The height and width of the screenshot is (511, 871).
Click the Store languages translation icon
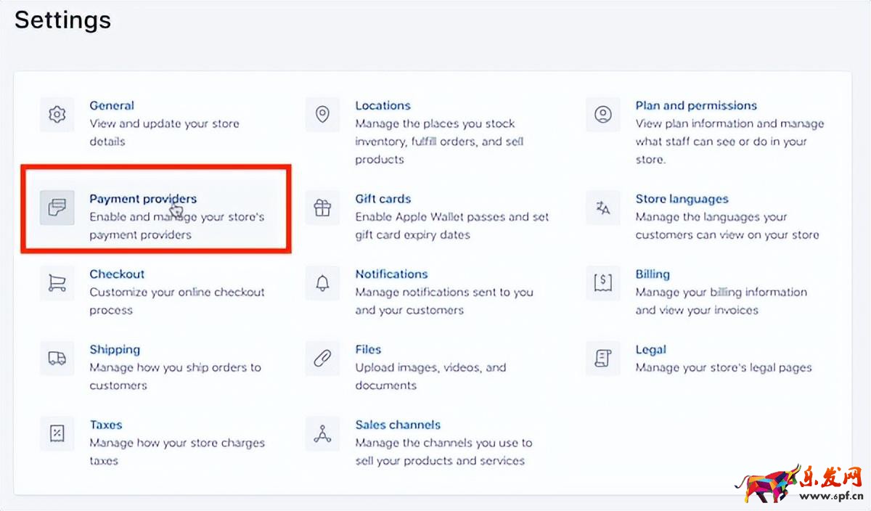pos(602,208)
